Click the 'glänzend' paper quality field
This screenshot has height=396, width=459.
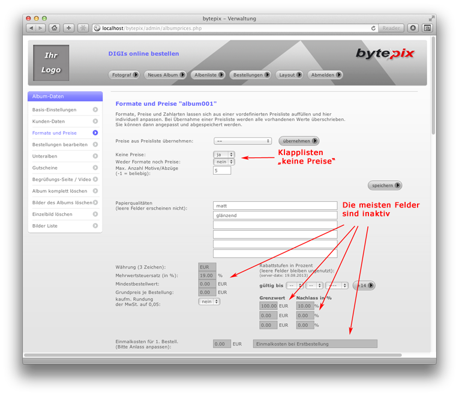pyautogui.click(x=275, y=215)
